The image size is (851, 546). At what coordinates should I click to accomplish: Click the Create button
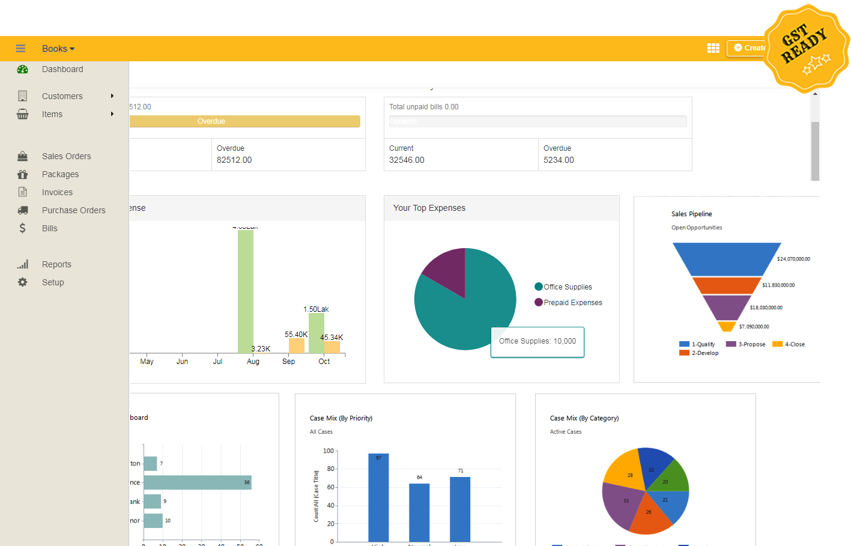coord(748,48)
